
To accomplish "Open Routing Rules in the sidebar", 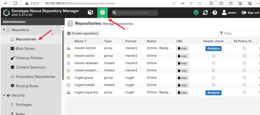I will tap(27, 86).
